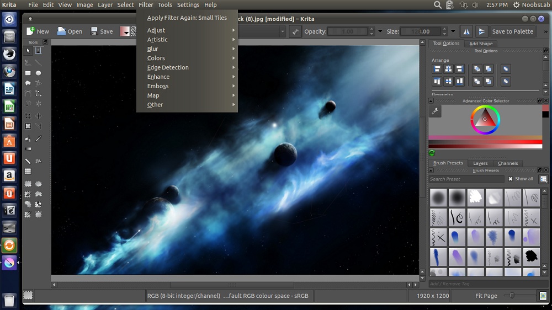552x310 pixels.
Task: Expand the Other filter submenu
Action: [187, 105]
